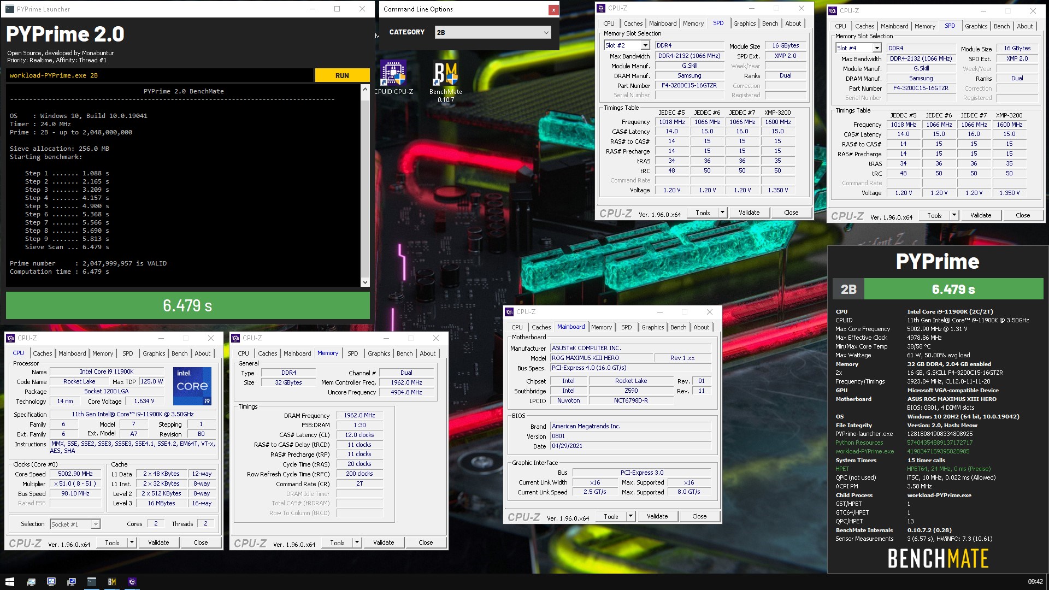Click "workload-PYPrime.exe" under Child Process

point(939,495)
